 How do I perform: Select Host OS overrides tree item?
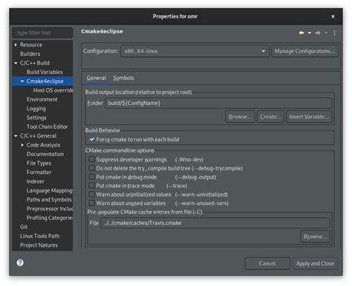coord(53,90)
